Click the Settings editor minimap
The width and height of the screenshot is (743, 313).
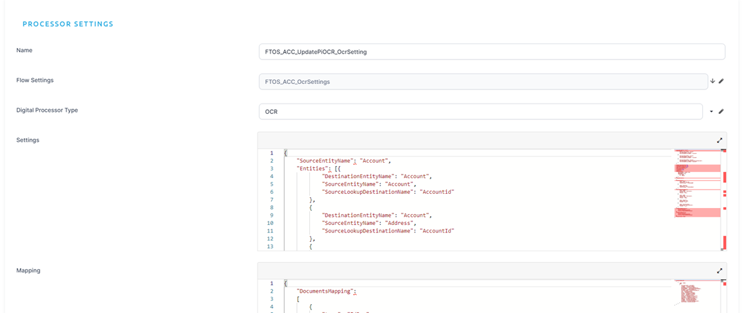point(697,196)
